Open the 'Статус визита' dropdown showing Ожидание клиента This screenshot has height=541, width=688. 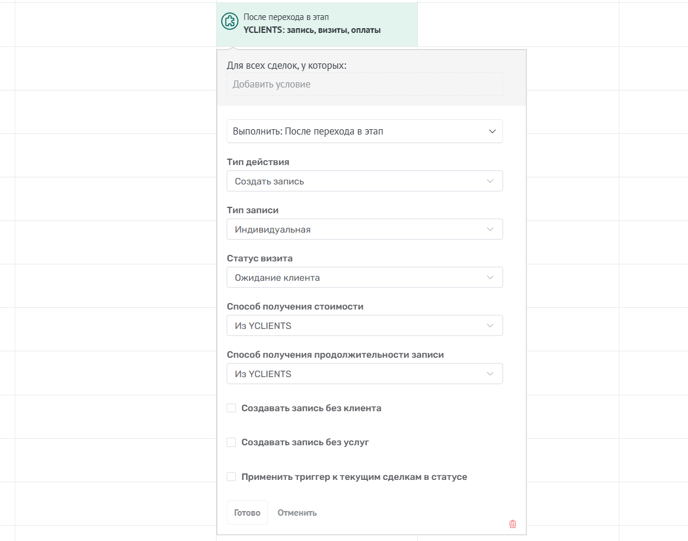tap(365, 277)
